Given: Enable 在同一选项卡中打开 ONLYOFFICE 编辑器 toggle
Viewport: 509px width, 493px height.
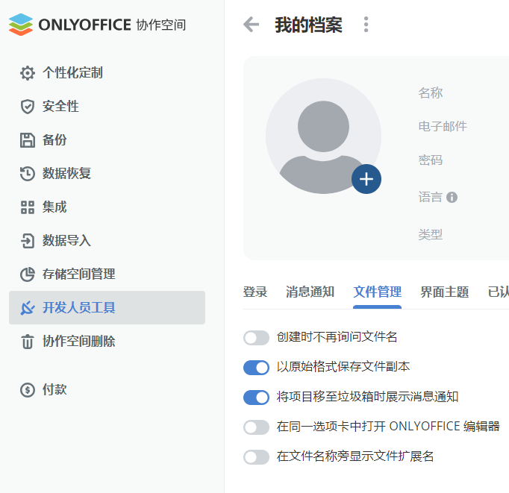Looking at the screenshot, I should coord(256,427).
